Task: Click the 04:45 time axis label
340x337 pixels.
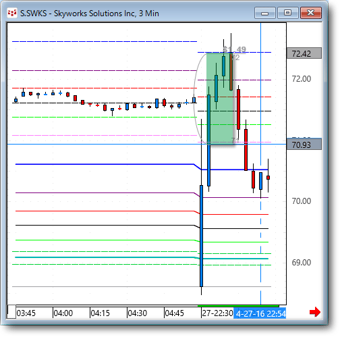Action: (x=175, y=313)
